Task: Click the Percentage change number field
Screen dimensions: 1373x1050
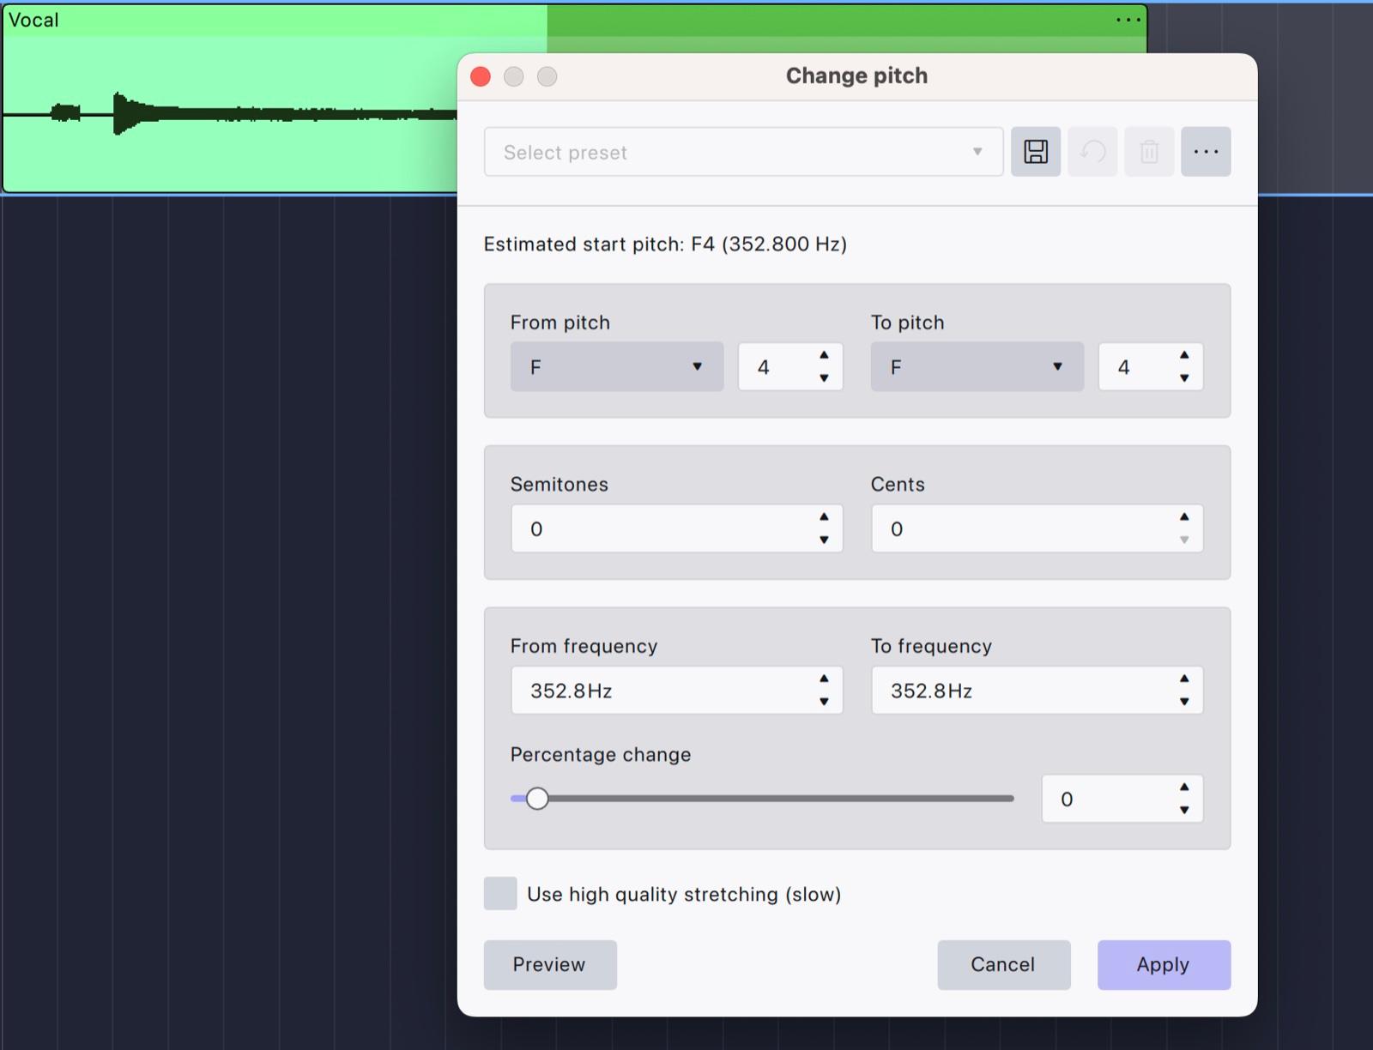Action: click(x=1122, y=799)
